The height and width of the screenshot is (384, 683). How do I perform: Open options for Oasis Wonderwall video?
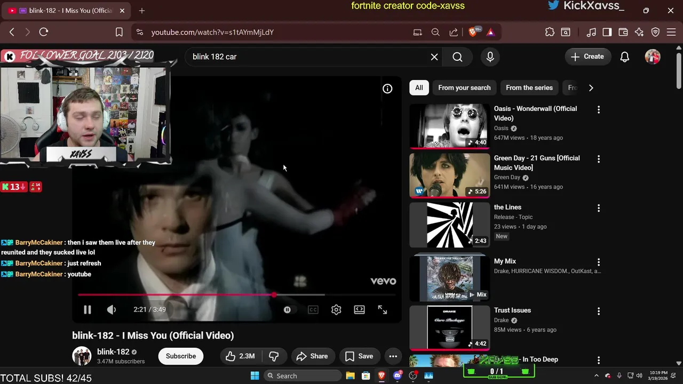click(599, 109)
